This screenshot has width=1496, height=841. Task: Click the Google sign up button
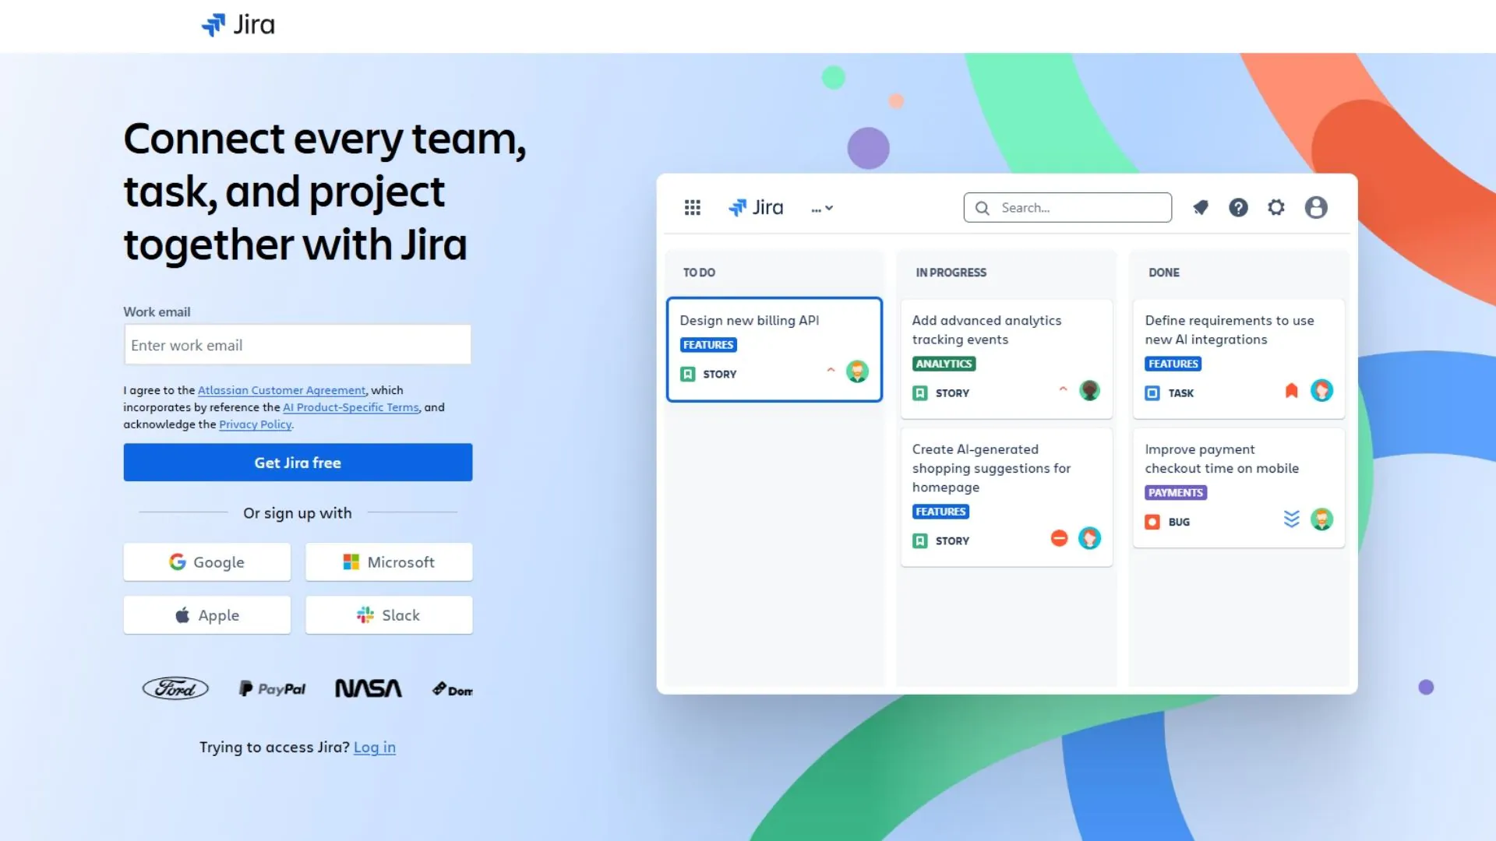[x=206, y=561]
